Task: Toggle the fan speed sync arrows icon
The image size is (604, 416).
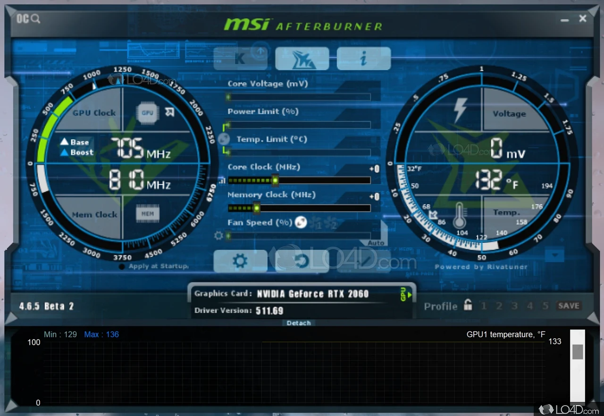Action: (301, 222)
